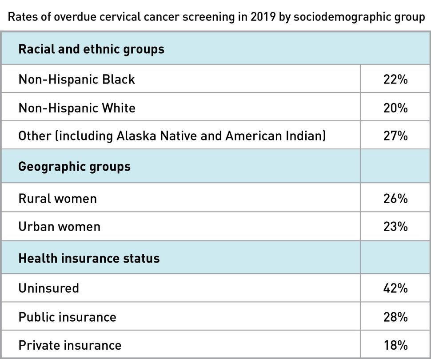Select the 27% value cell
The image size is (431, 359).
[x=395, y=136]
